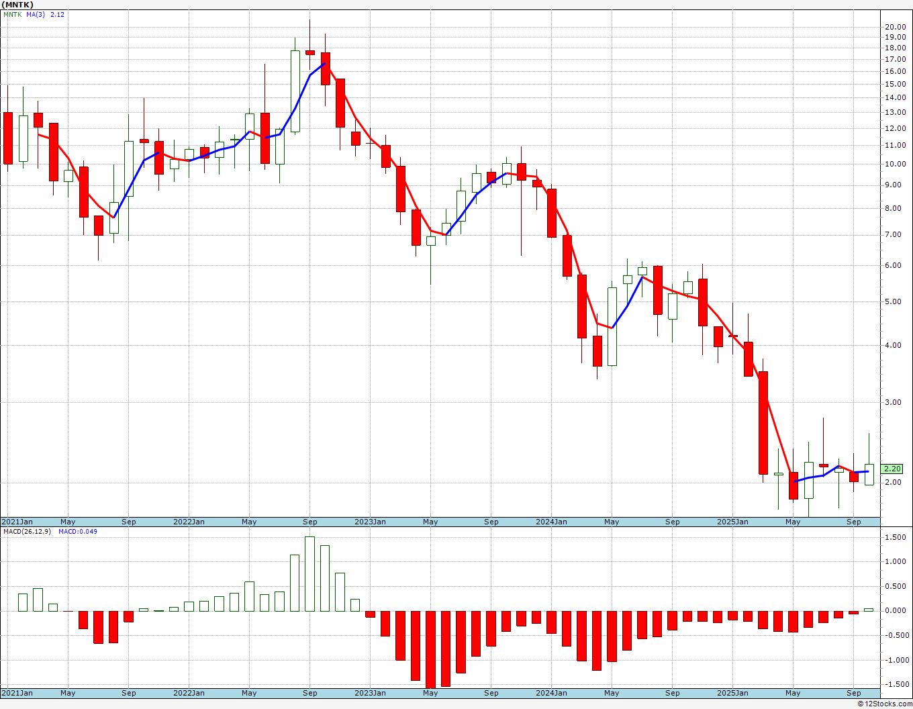
Task: Click 2022Jan on the MACD panel date axis
Action: tap(189, 693)
